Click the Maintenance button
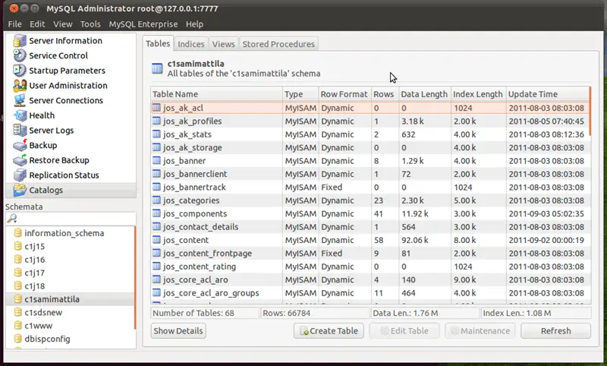Image resolution: width=607 pixels, height=366 pixels. click(x=480, y=331)
